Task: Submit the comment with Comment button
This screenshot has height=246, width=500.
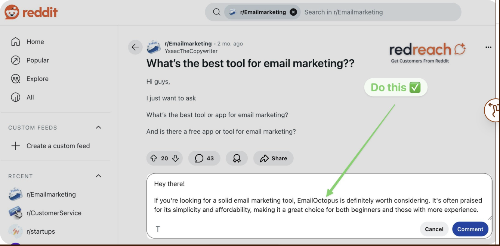Action: 470,229
